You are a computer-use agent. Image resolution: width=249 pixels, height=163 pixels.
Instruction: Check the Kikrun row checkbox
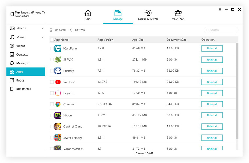(52, 115)
